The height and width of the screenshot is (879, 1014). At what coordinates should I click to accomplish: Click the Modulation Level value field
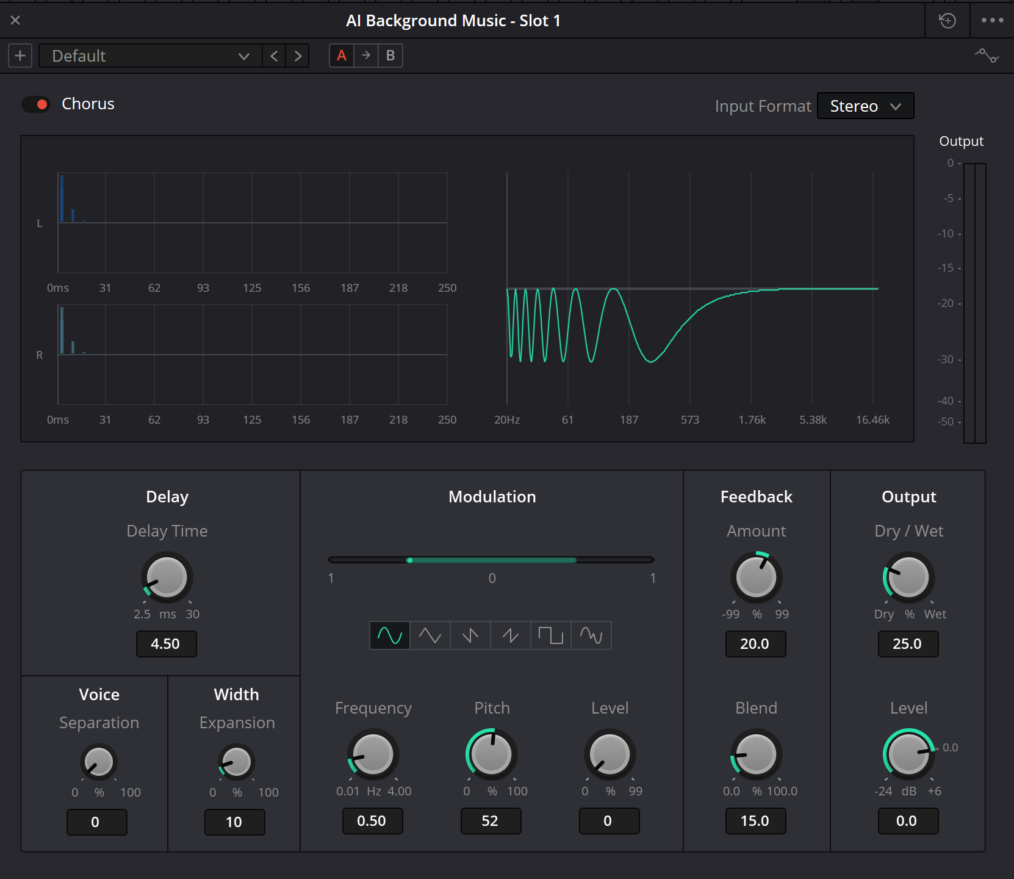pos(609,821)
